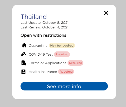The height and width of the screenshot is (107, 126).
Task: Click the COVID-19 test tube icon
Action: pos(23,54)
